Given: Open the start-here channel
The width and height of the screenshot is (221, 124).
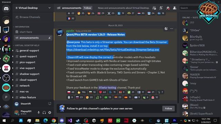Looking at the screenshot, I should pos(33,32).
